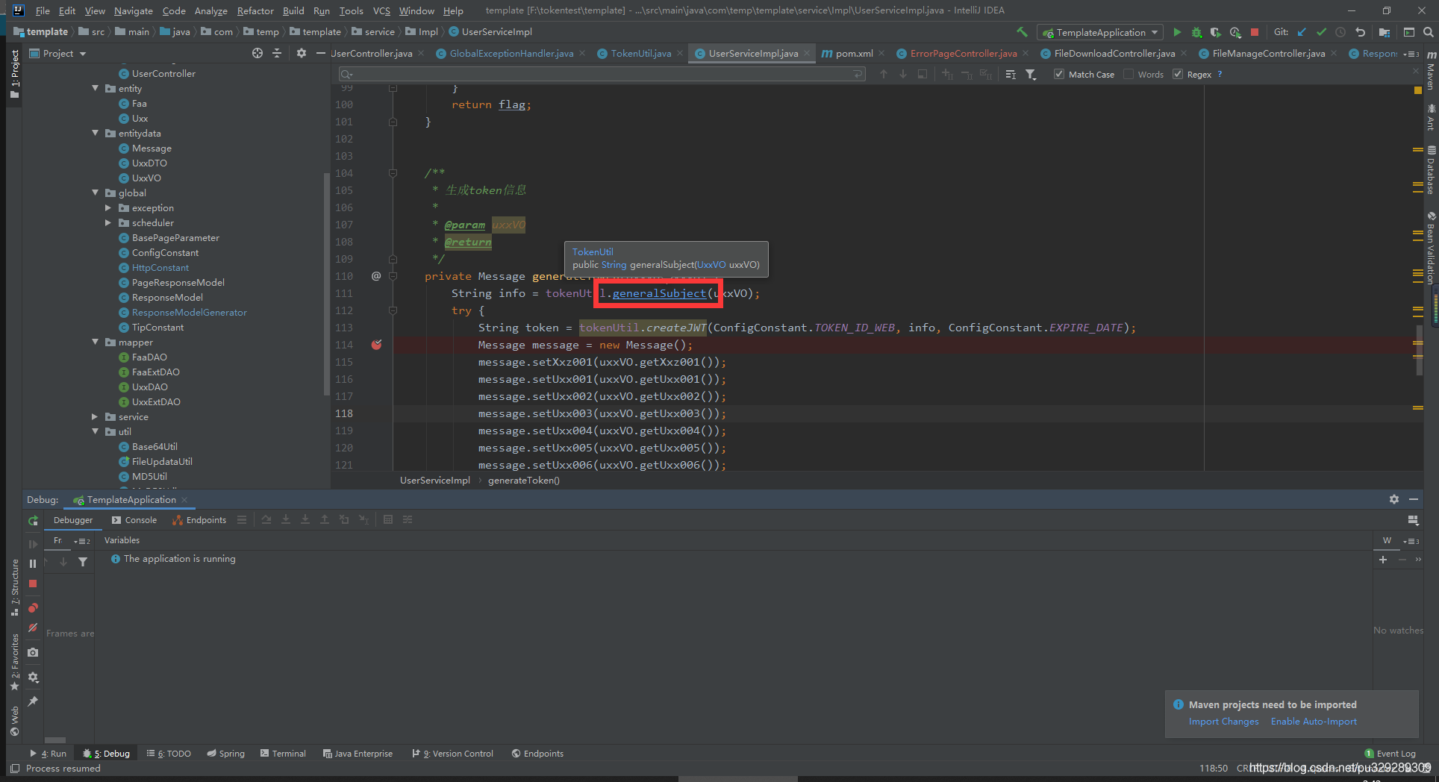This screenshot has height=782, width=1439.
Task: Hide the Project panel with the minus icon
Action: [321, 53]
